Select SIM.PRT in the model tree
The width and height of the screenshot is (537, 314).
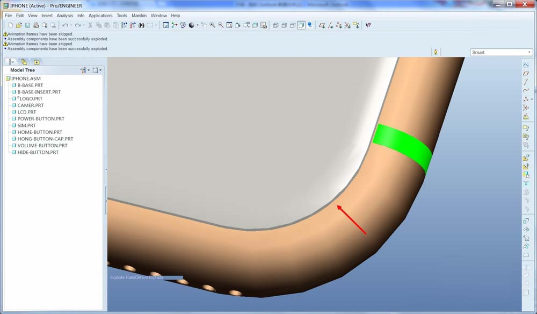click(24, 125)
